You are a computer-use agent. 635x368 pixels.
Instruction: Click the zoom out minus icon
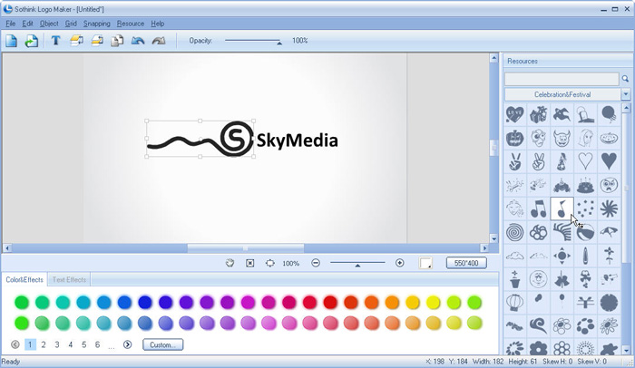[316, 263]
